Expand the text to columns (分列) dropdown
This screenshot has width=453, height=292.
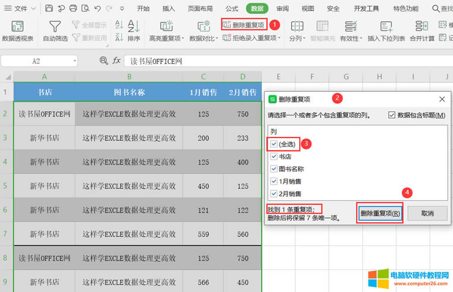(304, 38)
